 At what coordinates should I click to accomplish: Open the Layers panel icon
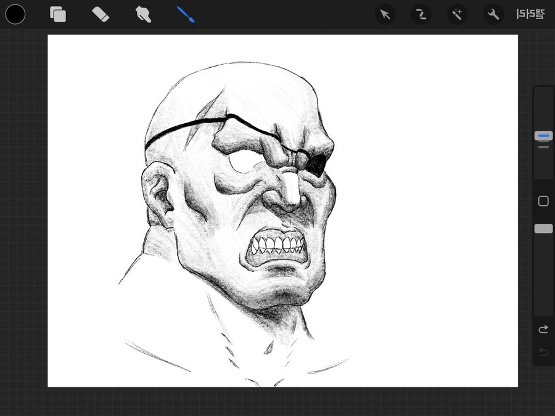click(x=58, y=14)
